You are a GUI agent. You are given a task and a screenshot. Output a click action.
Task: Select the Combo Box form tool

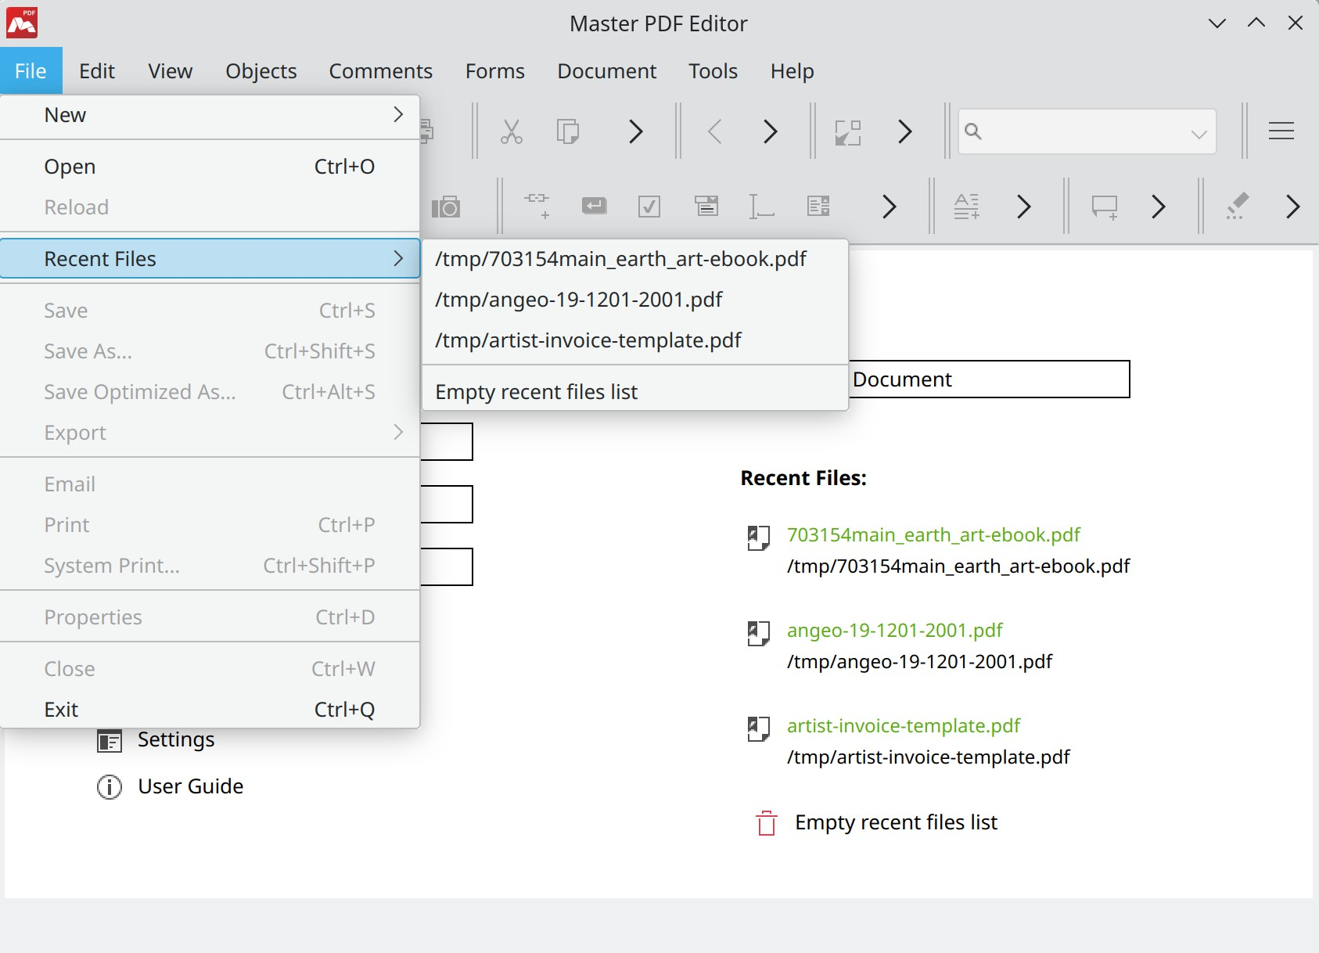(706, 206)
